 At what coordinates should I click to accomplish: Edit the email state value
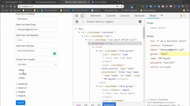point(172,50)
